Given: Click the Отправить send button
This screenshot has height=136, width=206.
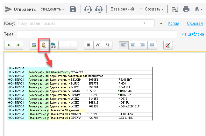Looking at the screenshot, I should coord(20,9).
